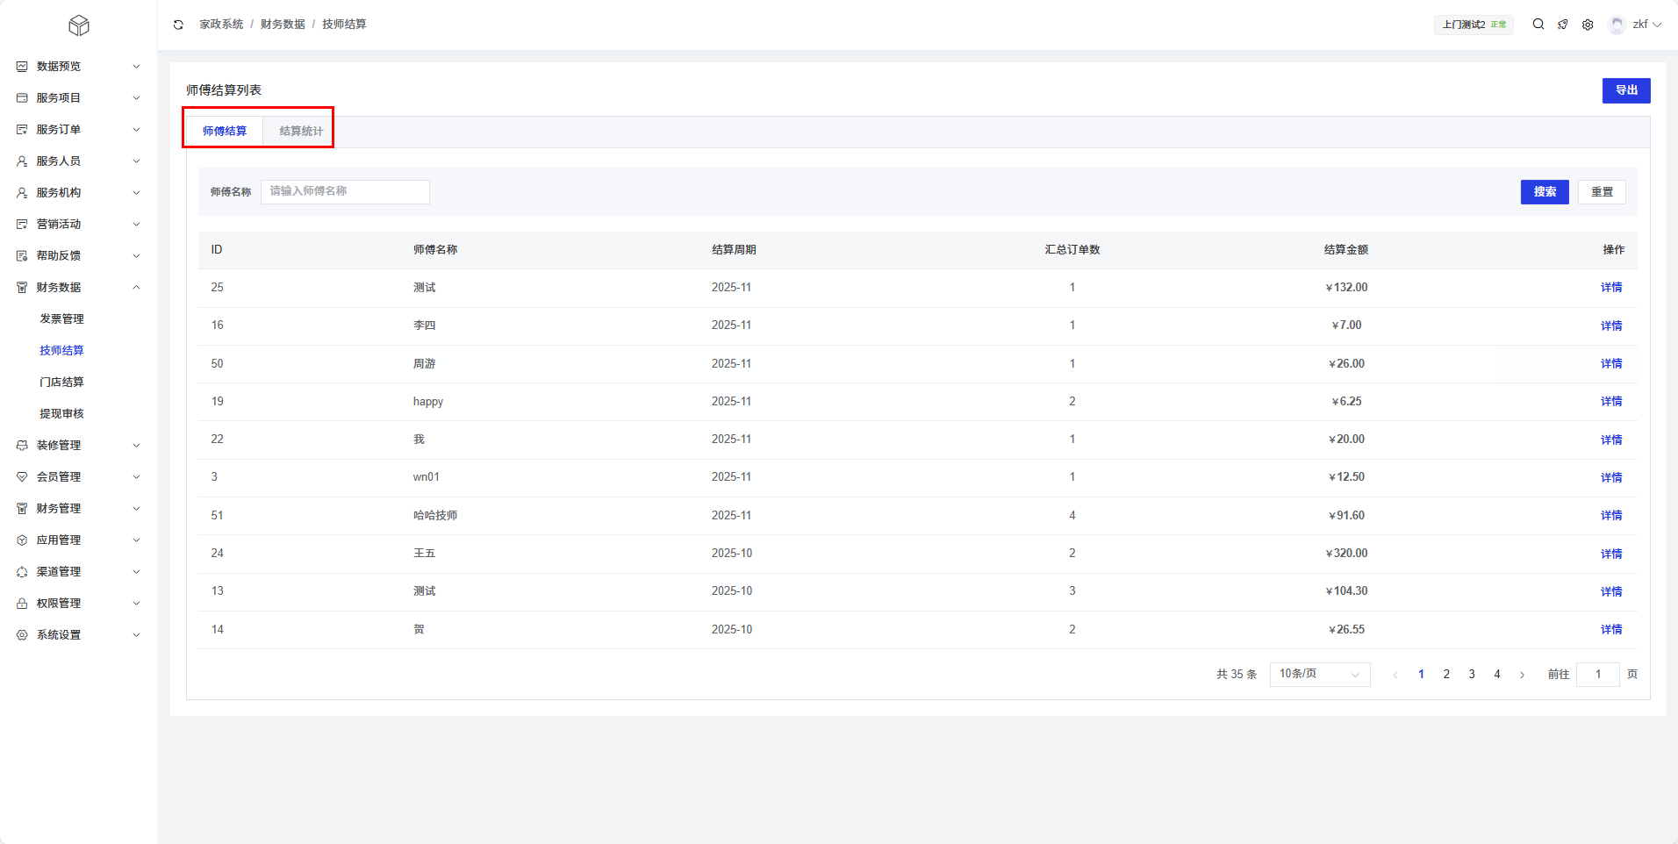This screenshot has width=1678, height=844.
Task: Open 详情 for ID 25 row
Action: (x=1611, y=288)
